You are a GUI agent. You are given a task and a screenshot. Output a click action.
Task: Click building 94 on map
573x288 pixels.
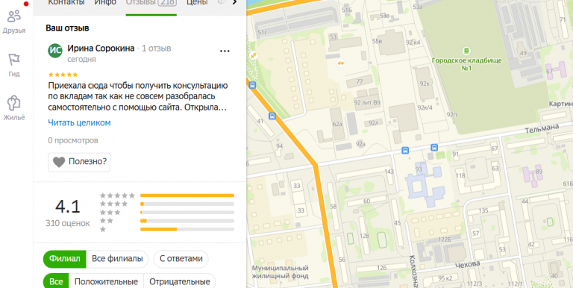coord(280,146)
